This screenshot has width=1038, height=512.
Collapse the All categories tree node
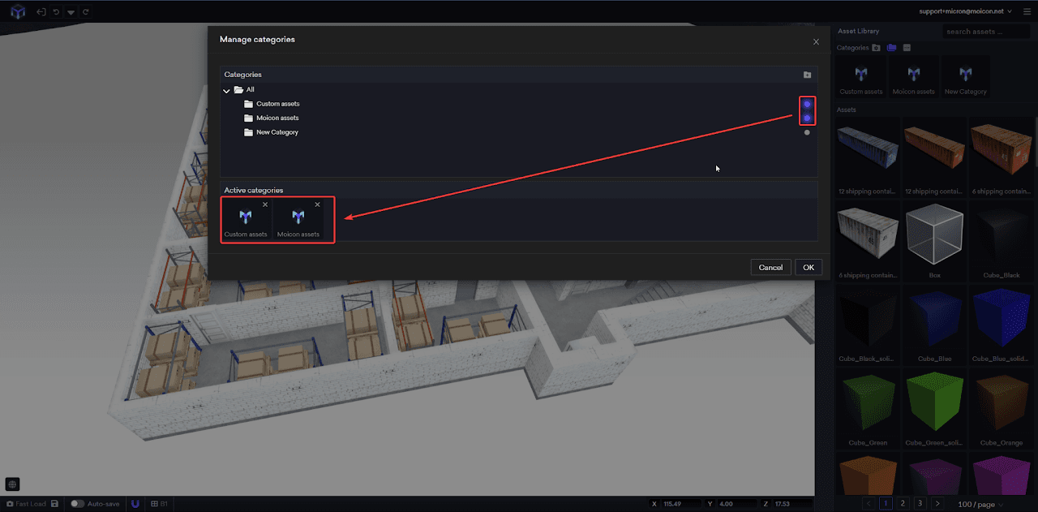click(227, 90)
